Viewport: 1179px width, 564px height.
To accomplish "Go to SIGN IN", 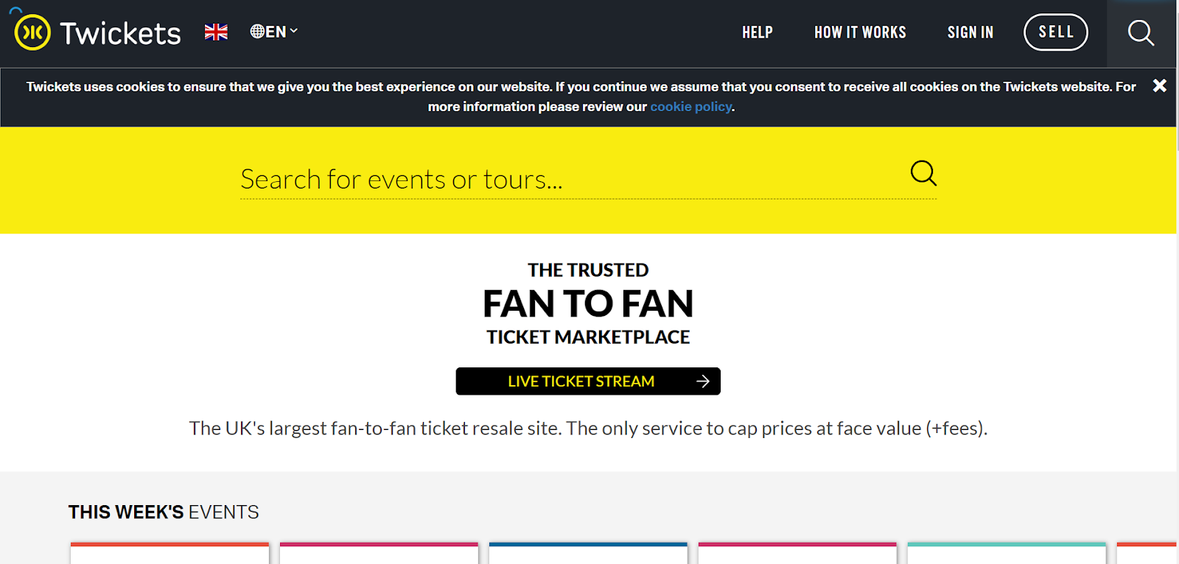I will (x=970, y=32).
